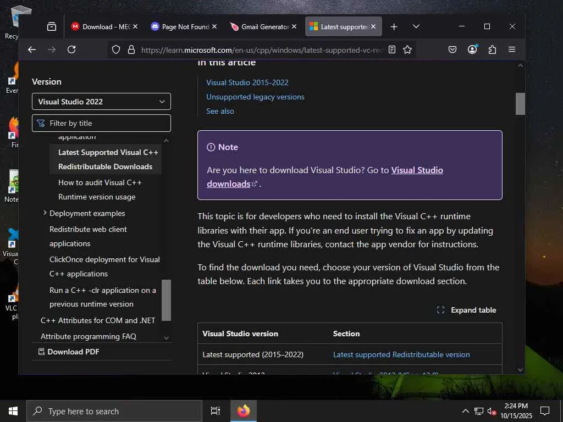Expand the Deployment examples node

pyautogui.click(x=45, y=213)
